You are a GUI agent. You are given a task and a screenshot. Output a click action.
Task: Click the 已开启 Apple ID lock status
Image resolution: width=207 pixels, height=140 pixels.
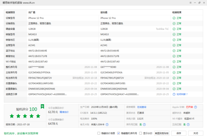coord(189,107)
